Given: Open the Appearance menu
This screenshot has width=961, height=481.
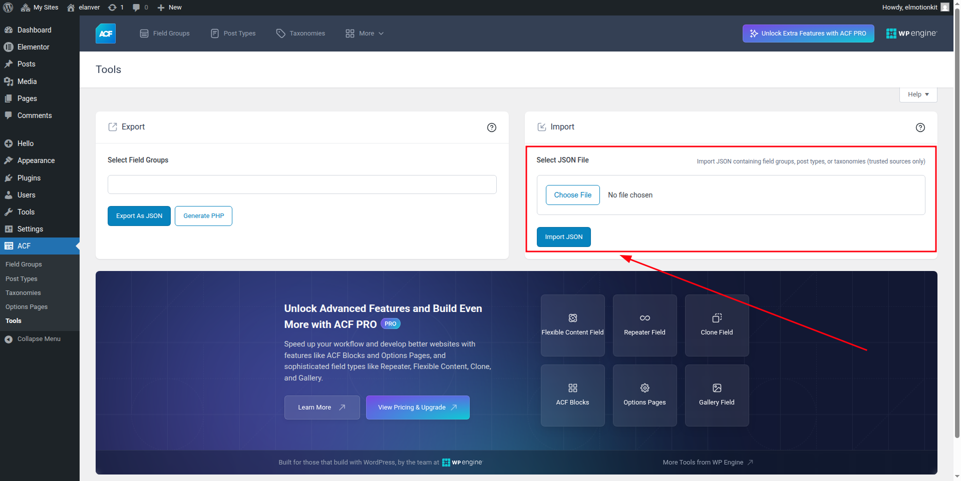Looking at the screenshot, I should coord(40,160).
